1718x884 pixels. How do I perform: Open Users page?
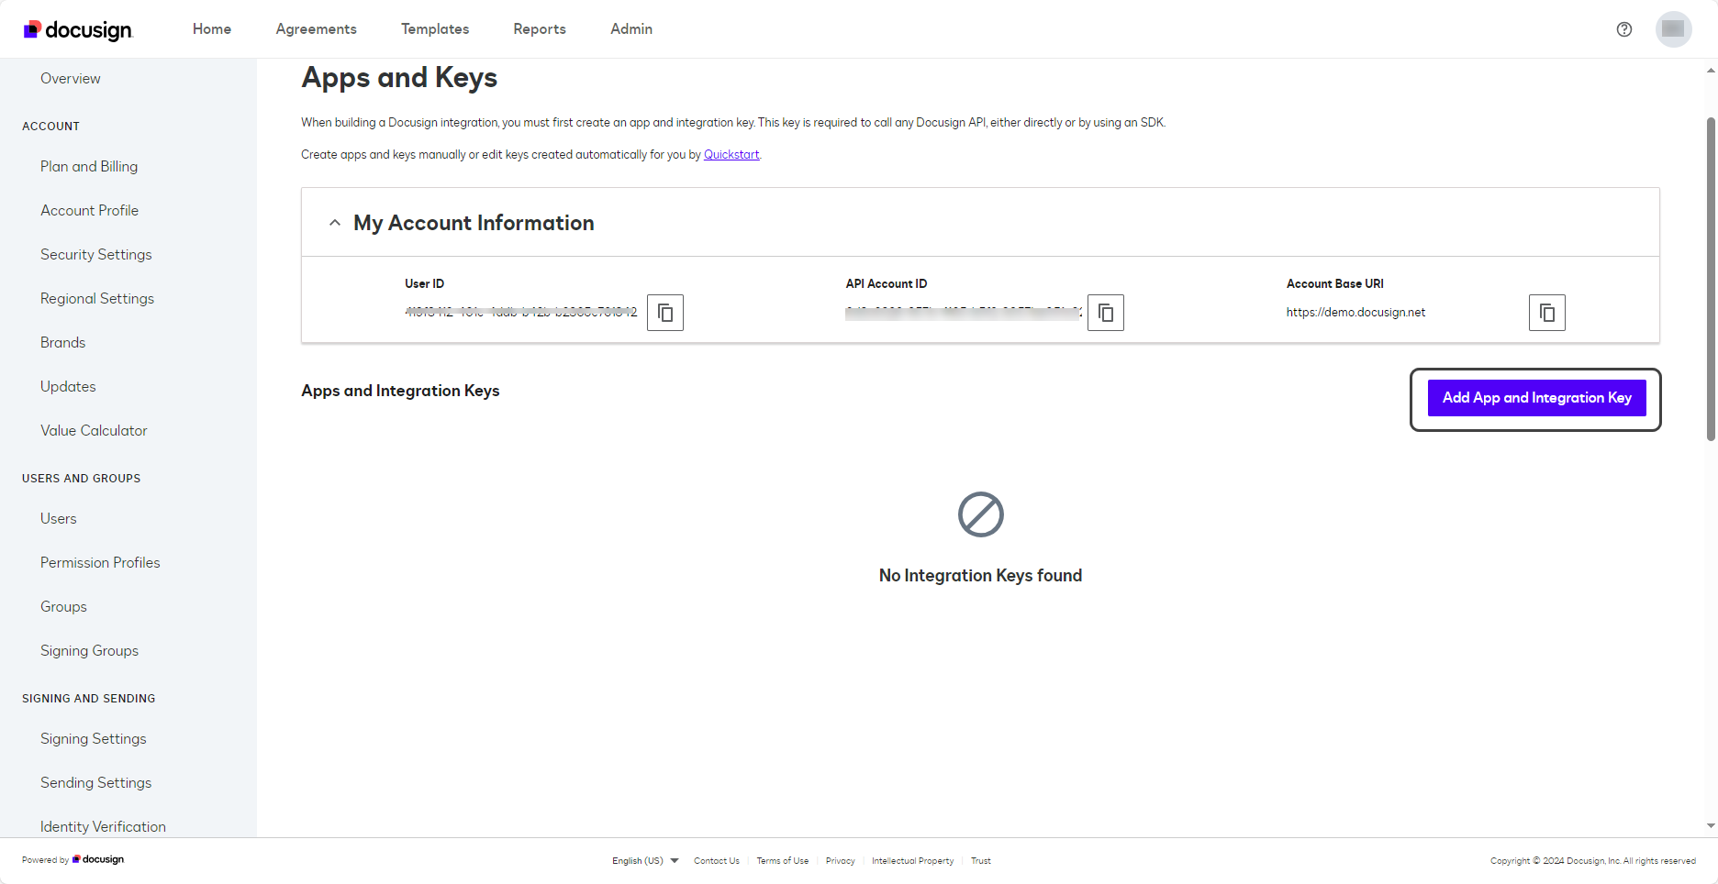point(59,519)
